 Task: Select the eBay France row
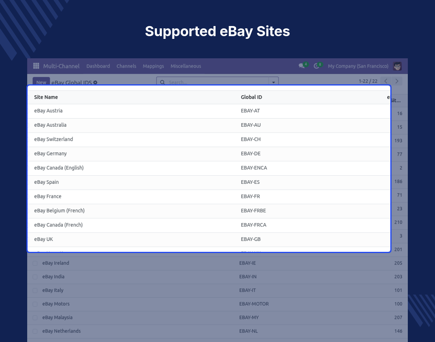(209, 197)
